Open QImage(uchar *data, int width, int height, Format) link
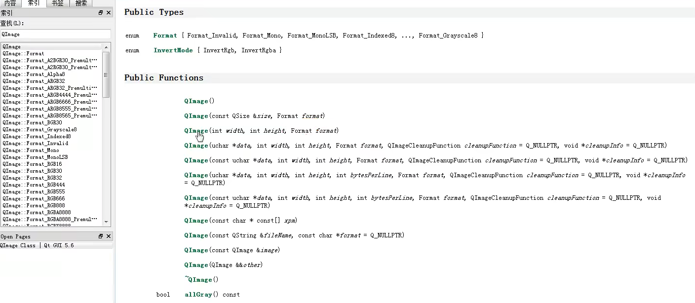Image resolution: width=695 pixels, height=303 pixels. [x=196, y=146]
